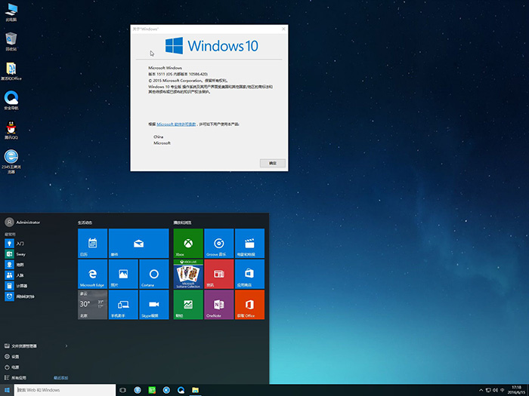Open Settings from the Start menu
Image resolution: width=529 pixels, height=396 pixels.
coord(15,356)
